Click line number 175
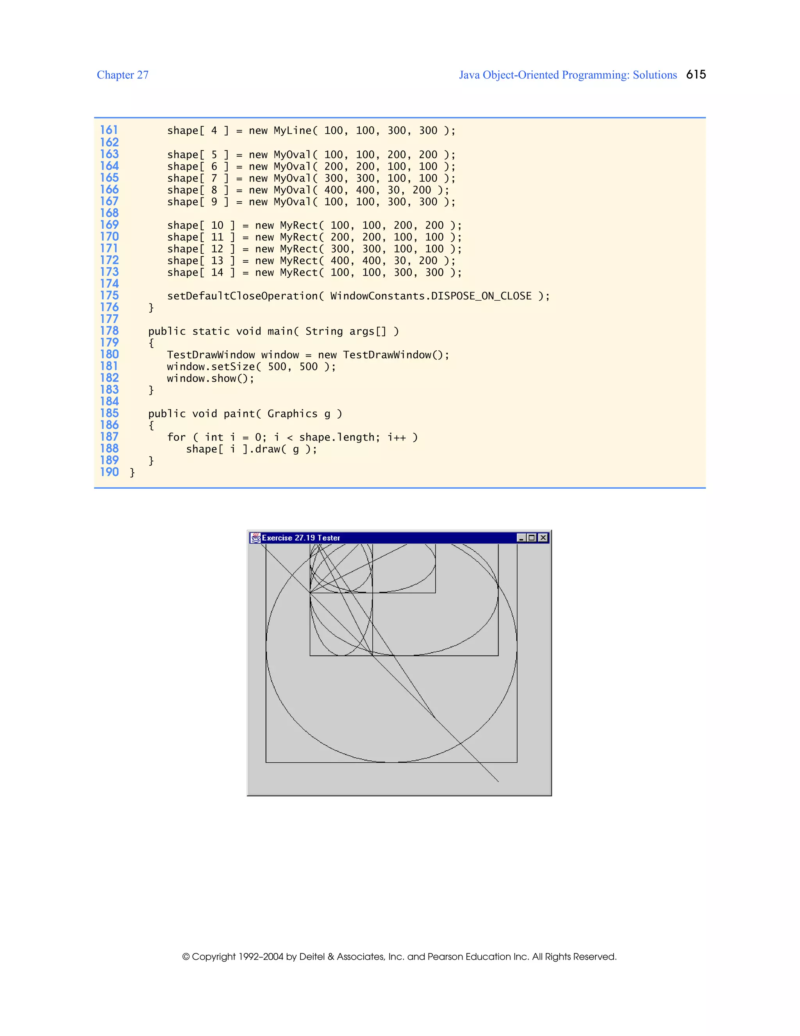 pos(109,296)
